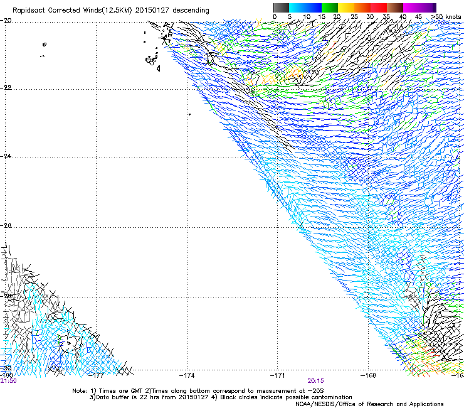The width and height of the screenshot is (464, 408).
Task: Click the -168 longitude axis label
Action: [369, 375]
